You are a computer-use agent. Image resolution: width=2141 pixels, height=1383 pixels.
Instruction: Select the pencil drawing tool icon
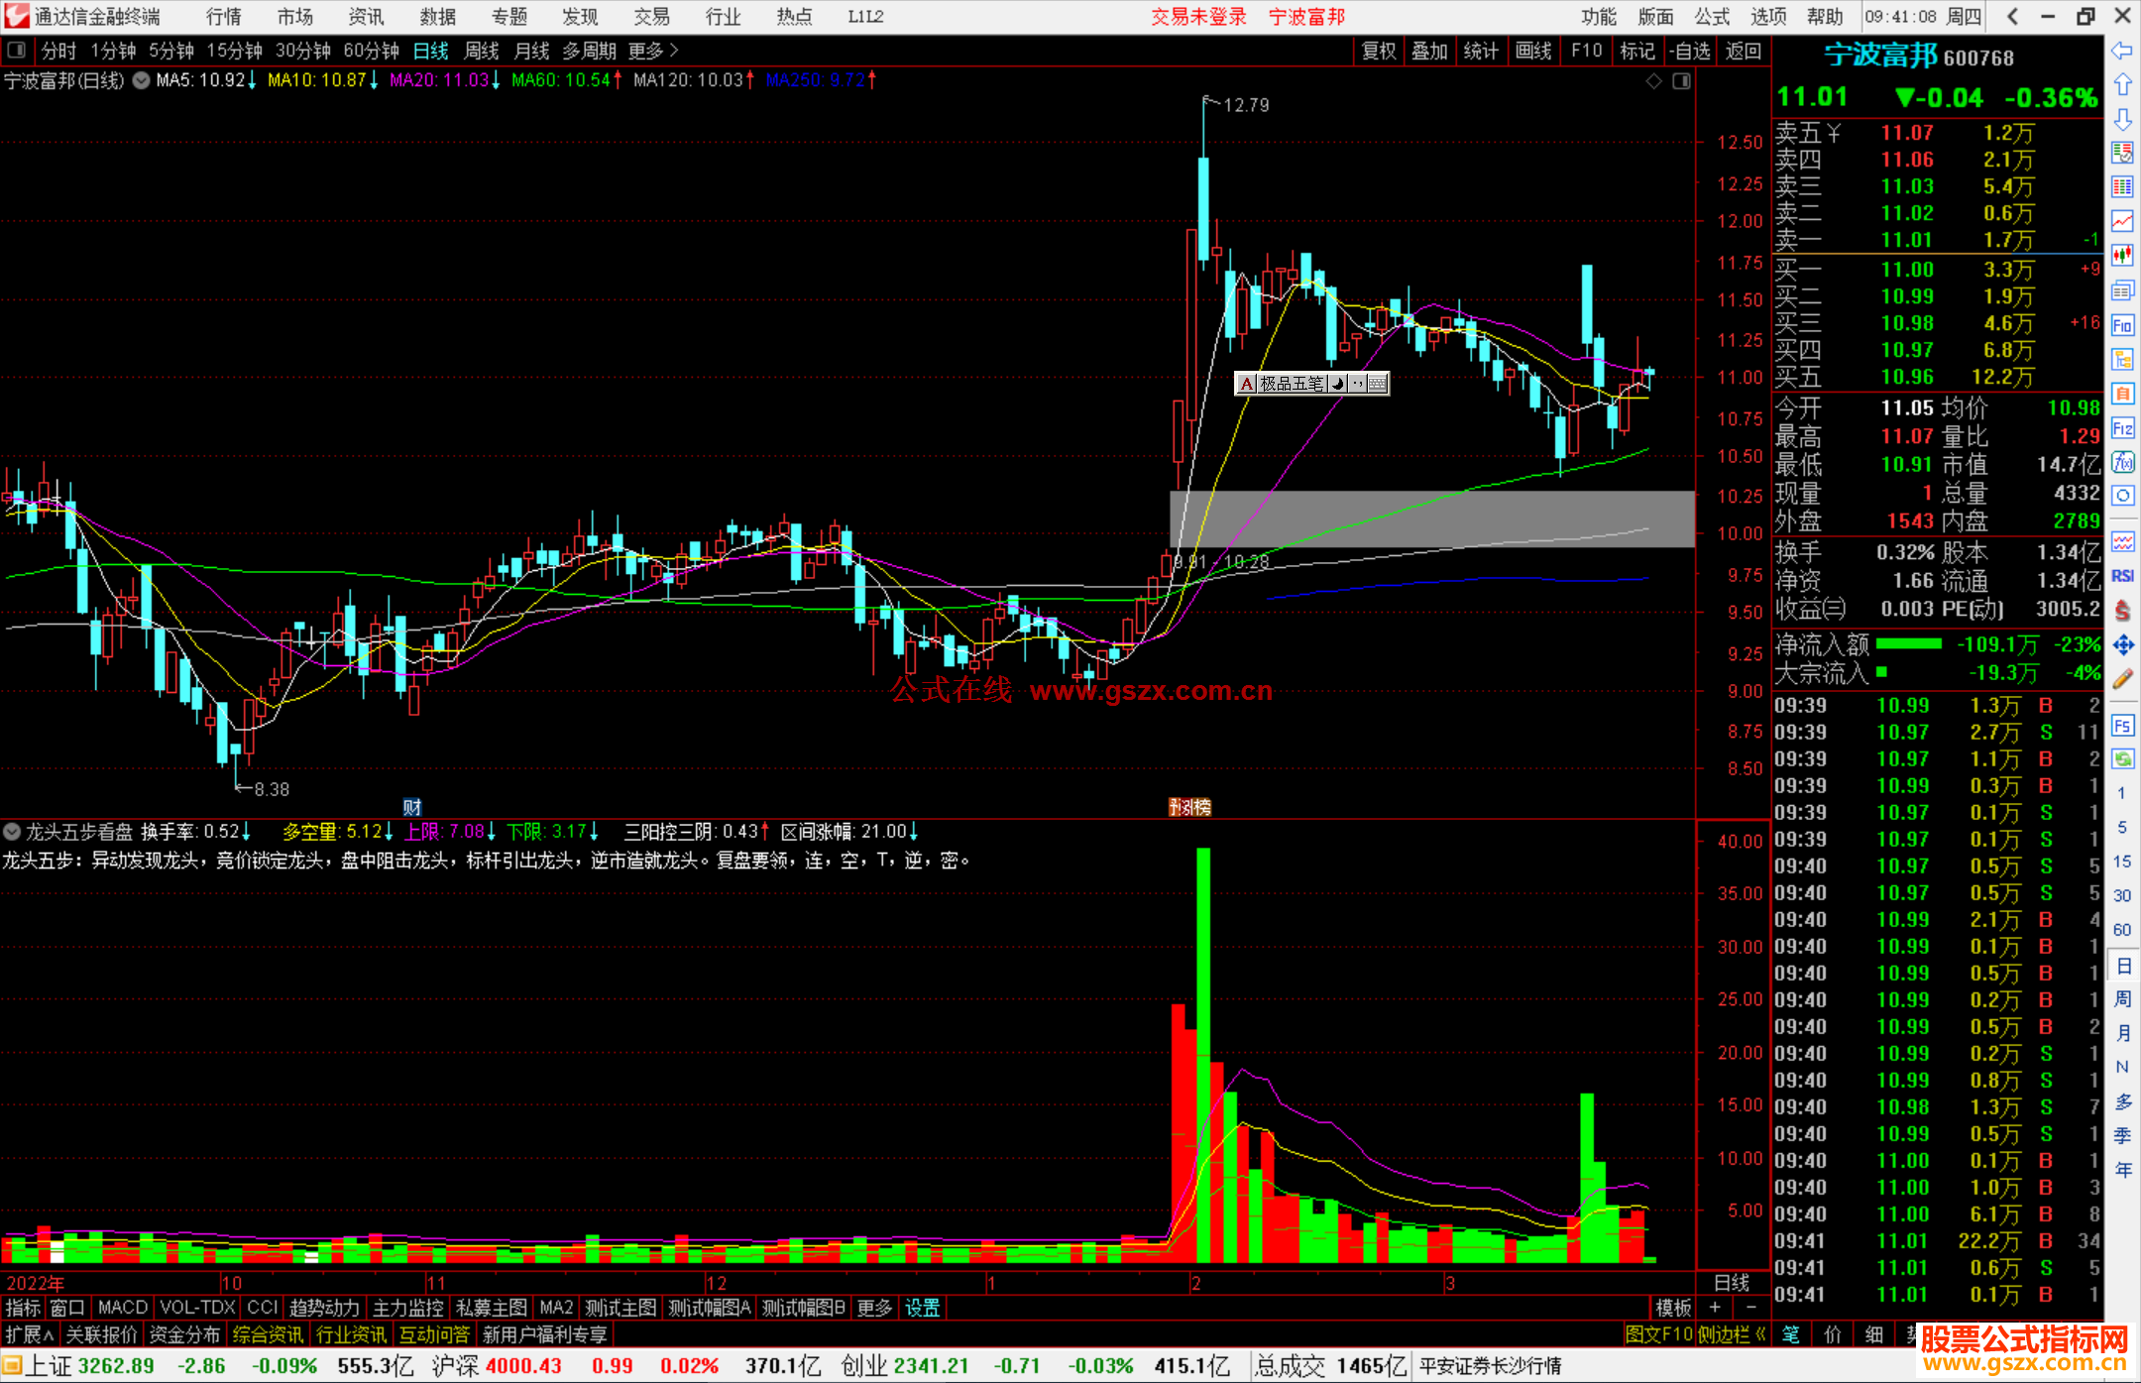(x=2122, y=679)
